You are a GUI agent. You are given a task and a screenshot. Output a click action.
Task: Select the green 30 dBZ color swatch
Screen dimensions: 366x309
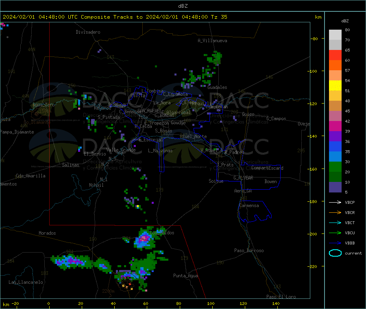click(x=335, y=166)
